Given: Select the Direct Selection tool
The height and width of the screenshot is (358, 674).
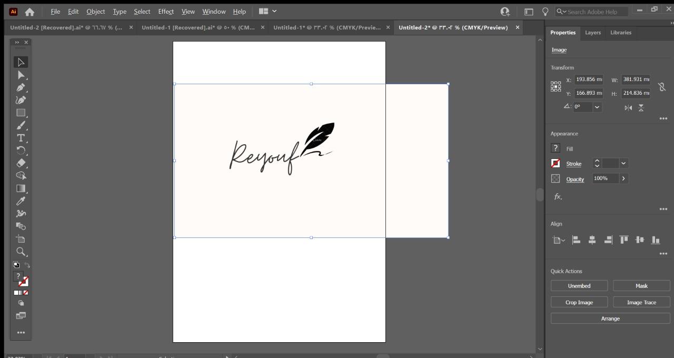Looking at the screenshot, I should pyautogui.click(x=21, y=75).
